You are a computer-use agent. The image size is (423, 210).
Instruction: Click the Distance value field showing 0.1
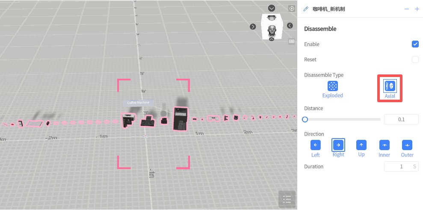[401, 119]
